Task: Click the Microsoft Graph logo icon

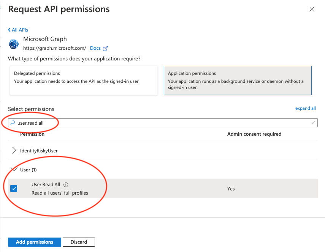Action: 14,44
